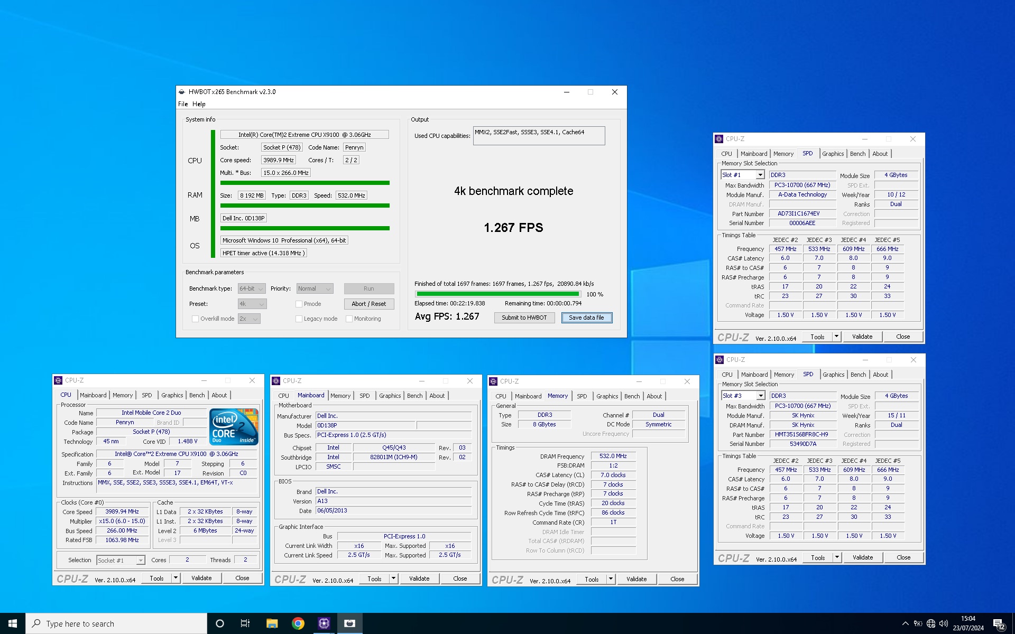Click the HWBOT x265 window title icon

182,92
